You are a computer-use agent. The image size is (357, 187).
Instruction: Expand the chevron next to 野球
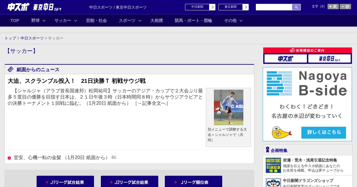tap(44, 20)
